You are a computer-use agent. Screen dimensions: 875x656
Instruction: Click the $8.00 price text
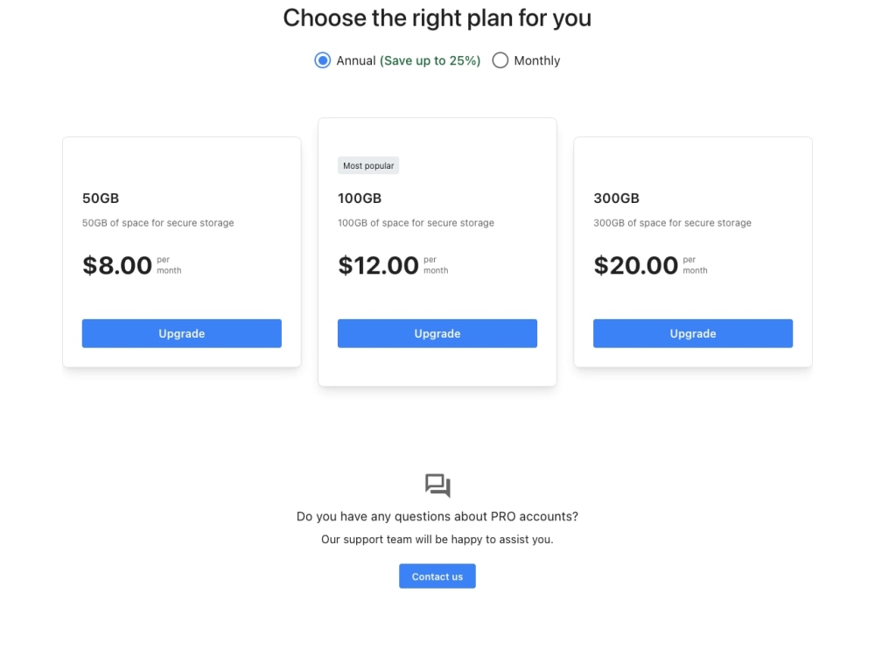(x=115, y=265)
